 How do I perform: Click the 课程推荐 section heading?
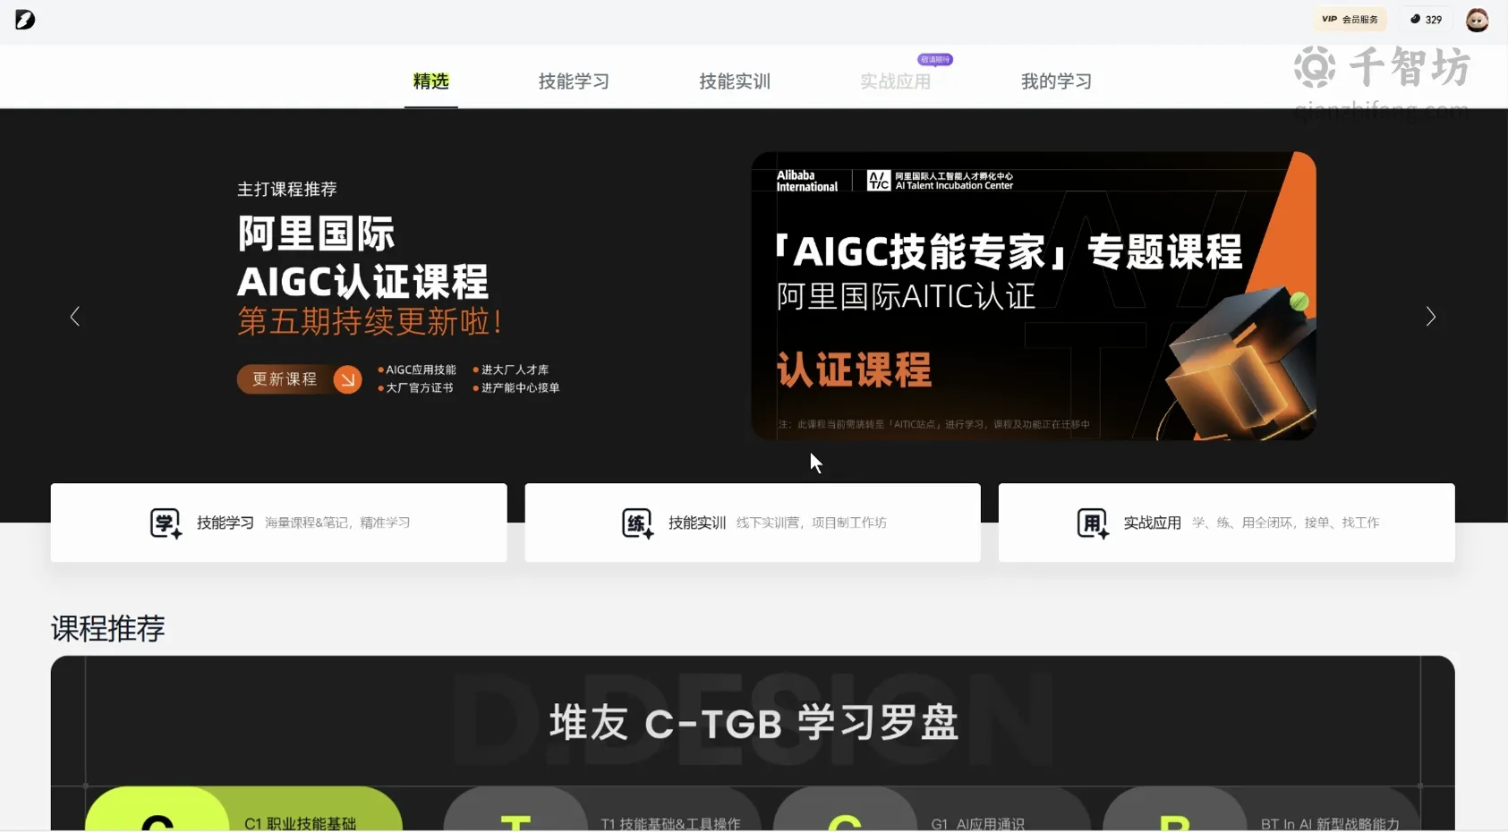pos(107,629)
